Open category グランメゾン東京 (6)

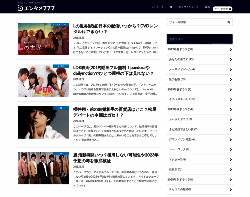click(182, 140)
